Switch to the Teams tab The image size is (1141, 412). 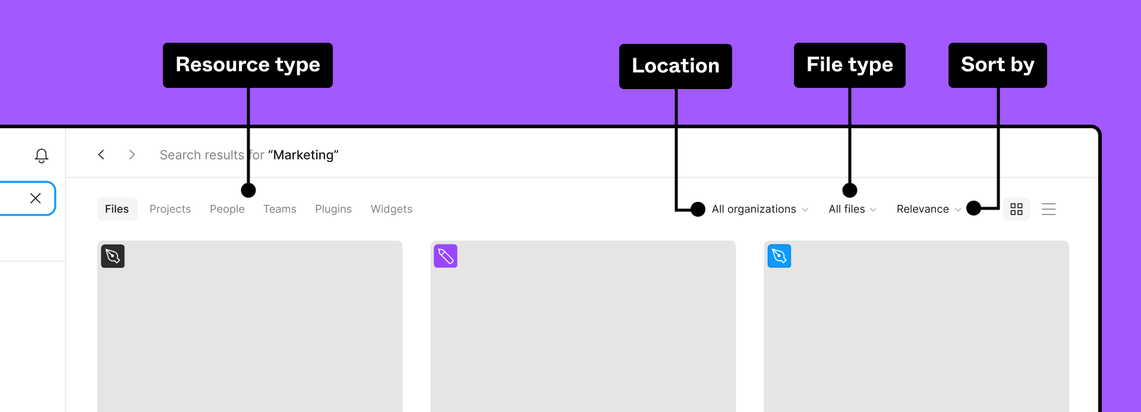(x=280, y=209)
